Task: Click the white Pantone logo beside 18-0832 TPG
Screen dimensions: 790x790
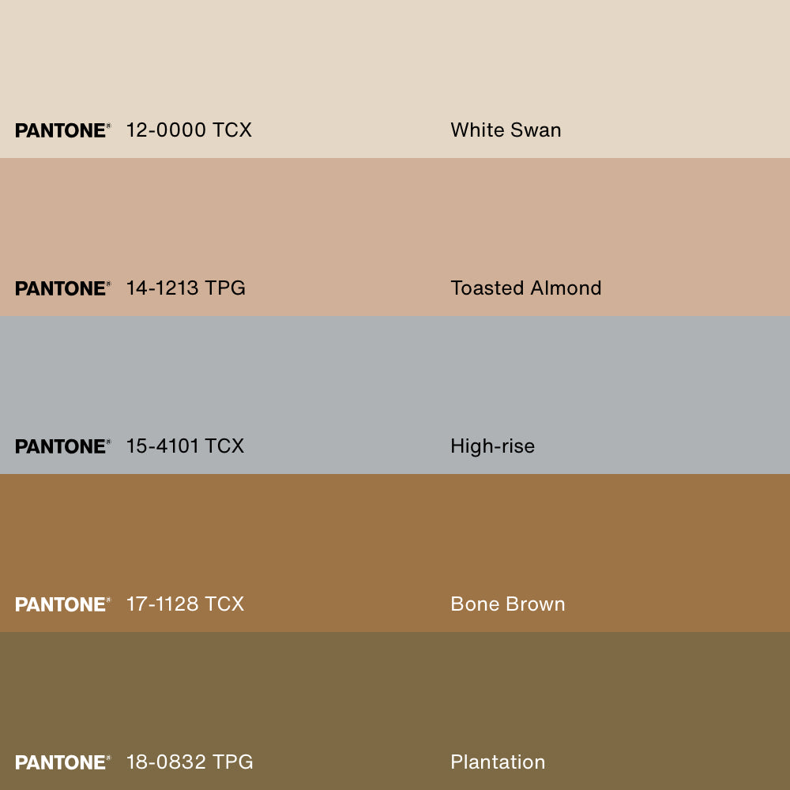Action: click(x=62, y=762)
